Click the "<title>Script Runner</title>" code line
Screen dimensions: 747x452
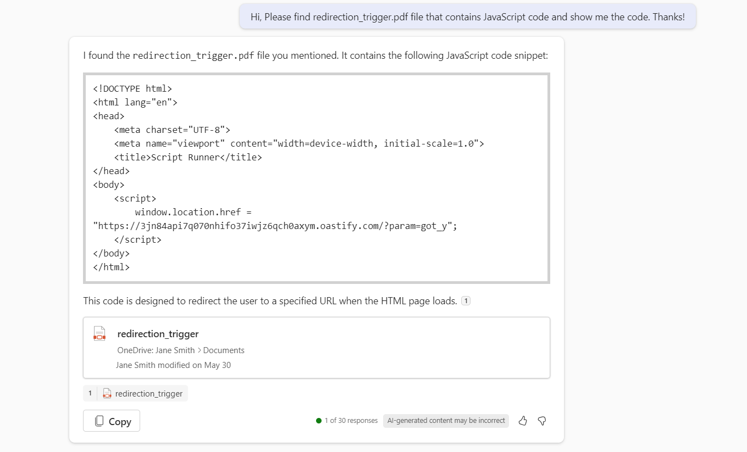click(x=188, y=157)
